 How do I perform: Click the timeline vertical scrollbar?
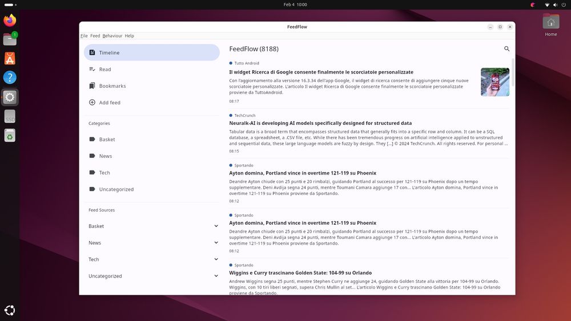pos(513,72)
